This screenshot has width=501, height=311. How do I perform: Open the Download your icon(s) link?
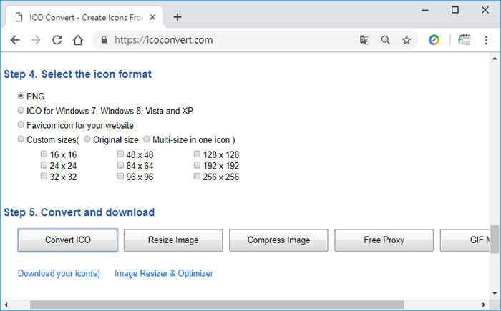tap(59, 273)
